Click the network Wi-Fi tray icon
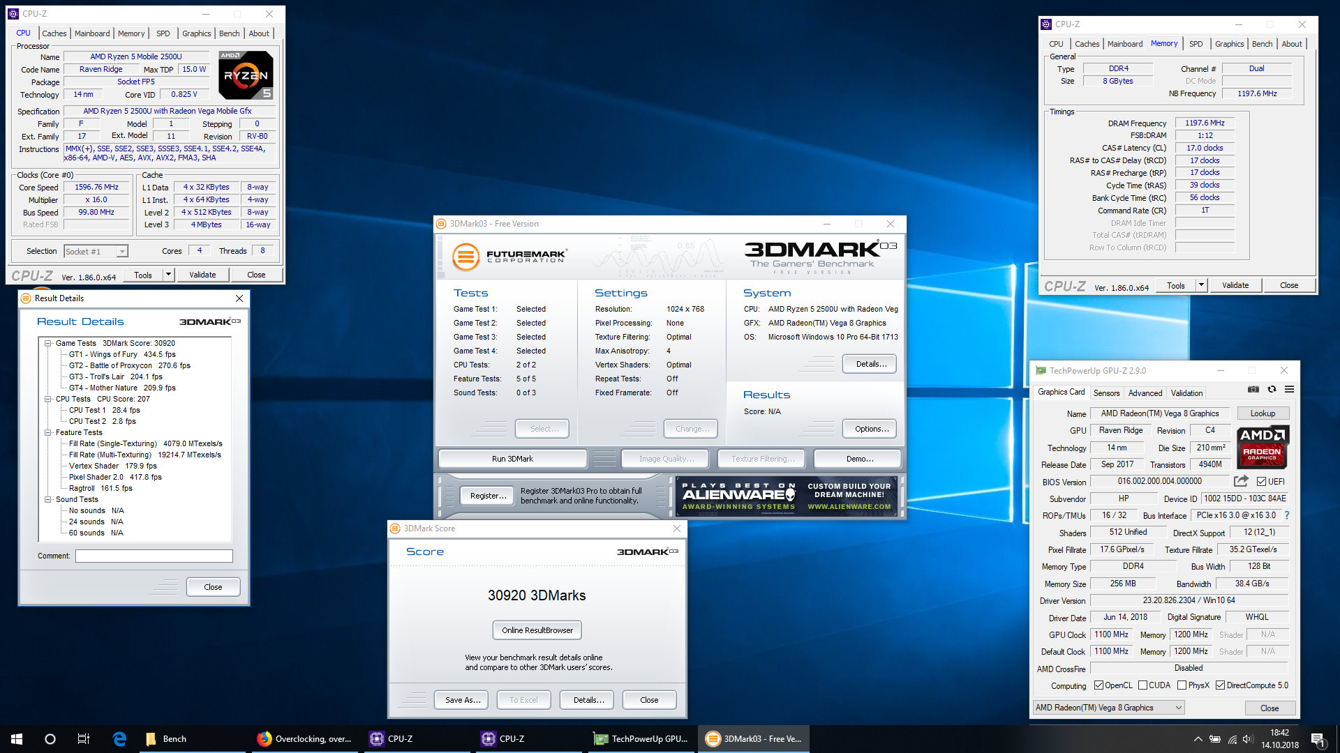This screenshot has height=753, width=1340. click(x=1233, y=739)
